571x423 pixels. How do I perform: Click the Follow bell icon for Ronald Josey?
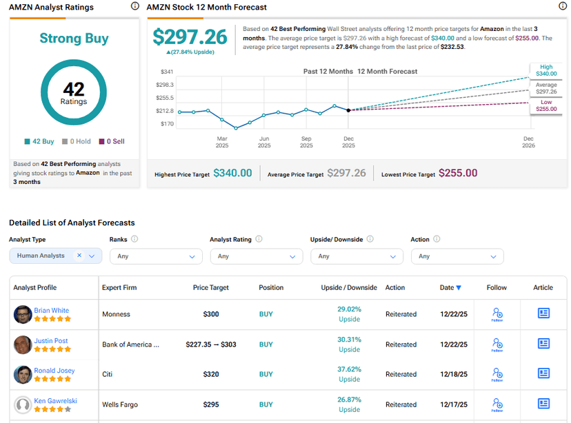click(x=497, y=374)
